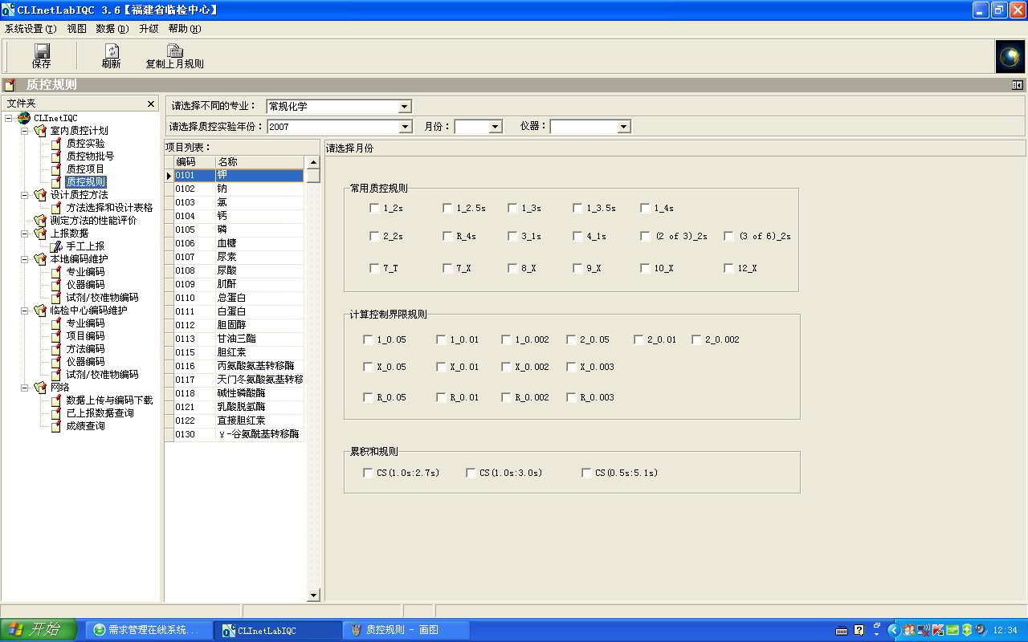Select the 质控物批号 tree node
Image resolution: width=1028 pixels, height=642 pixels.
click(x=90, y=156)
